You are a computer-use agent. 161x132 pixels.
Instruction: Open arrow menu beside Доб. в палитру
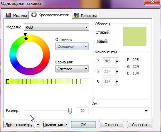tap(38, 125)
